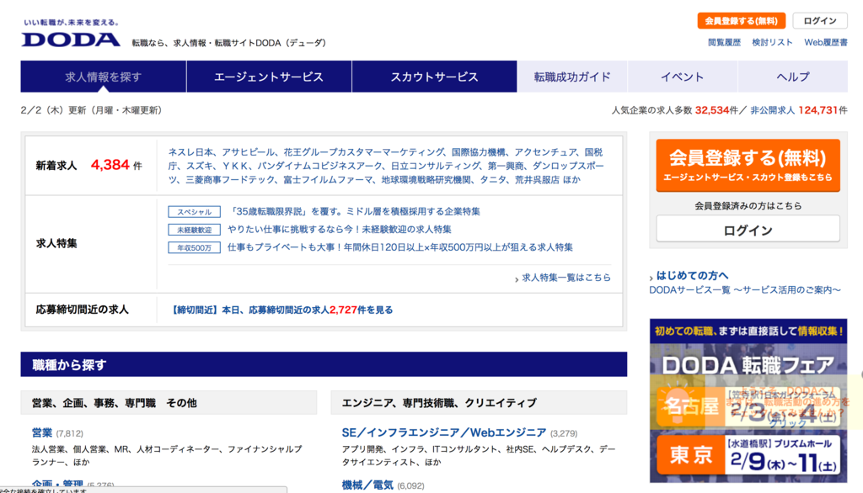Click the header ログイン button
The image size is (863, 493).
coord(819,21)
